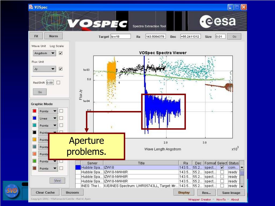Click the Clear Cache button
Screen dimensions: 275x206
45,192
